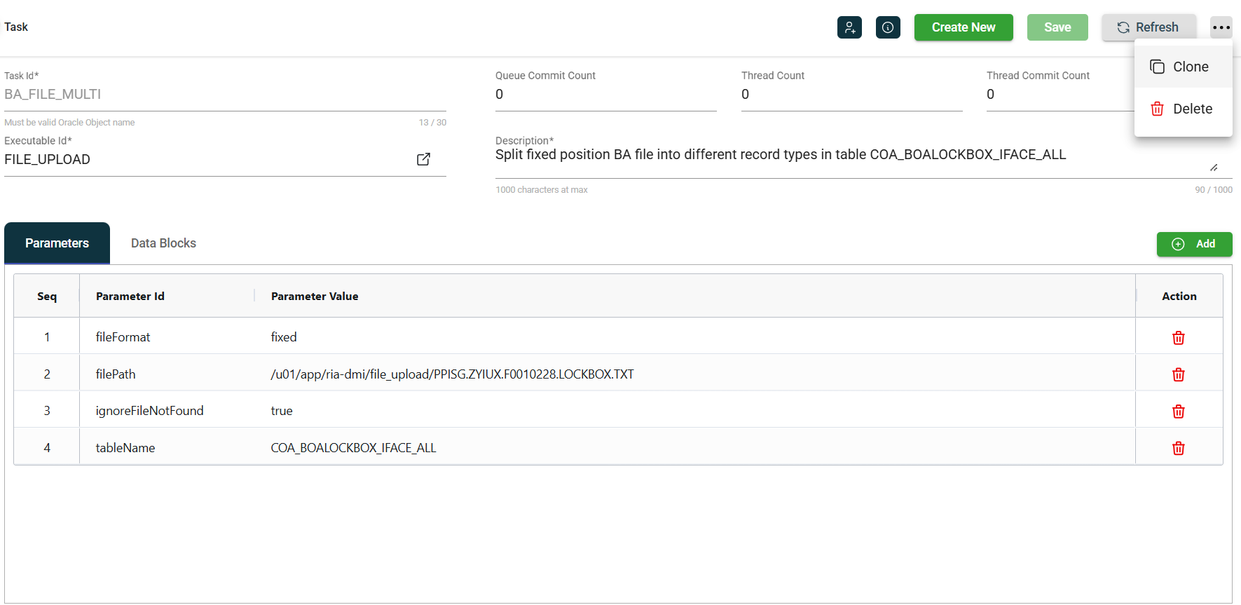Refresh the task page

pyautogui.click(x=1148, y=27)
